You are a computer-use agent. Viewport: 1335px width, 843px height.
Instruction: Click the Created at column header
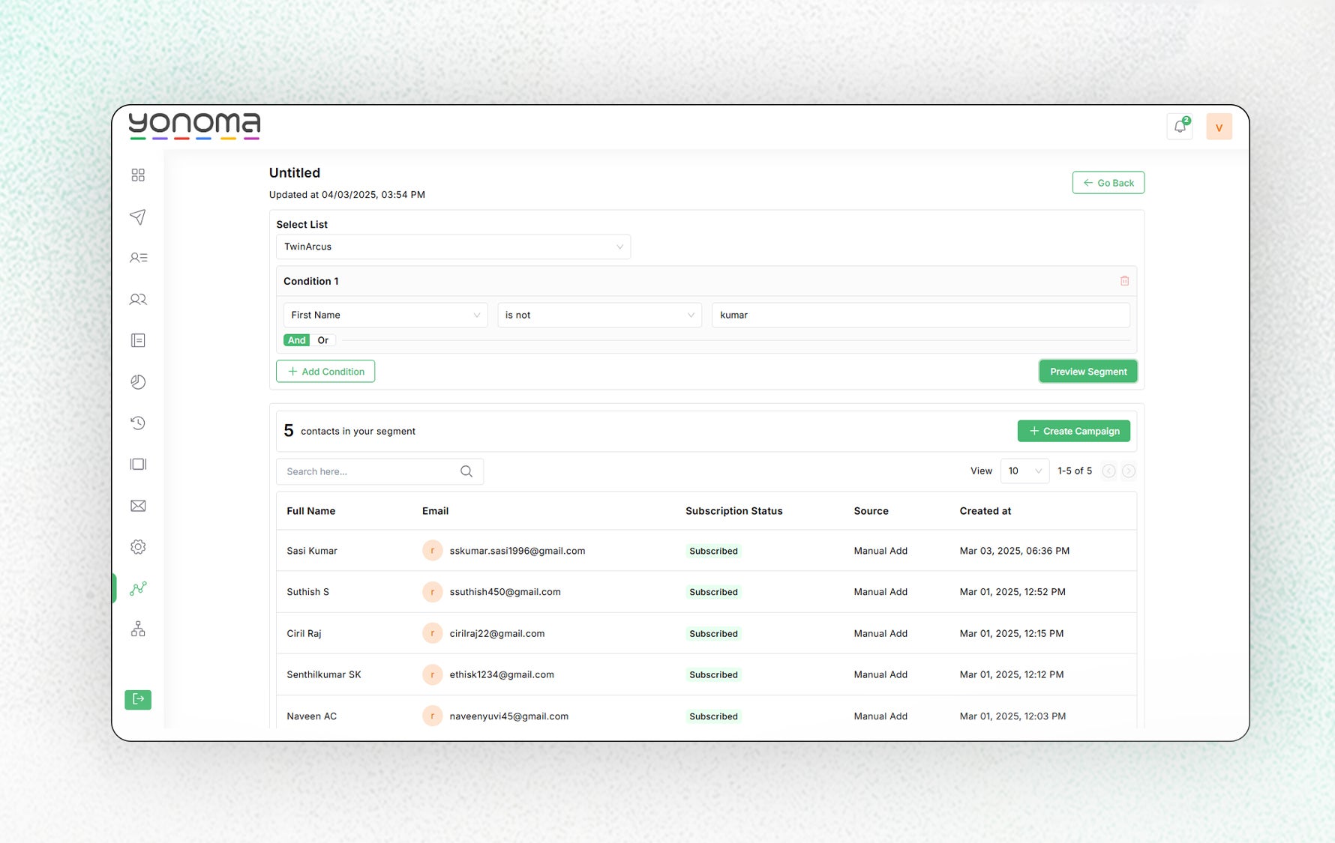(x=985, y=511)
